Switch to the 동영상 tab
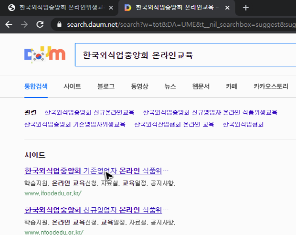 click(x=139, y=86)
